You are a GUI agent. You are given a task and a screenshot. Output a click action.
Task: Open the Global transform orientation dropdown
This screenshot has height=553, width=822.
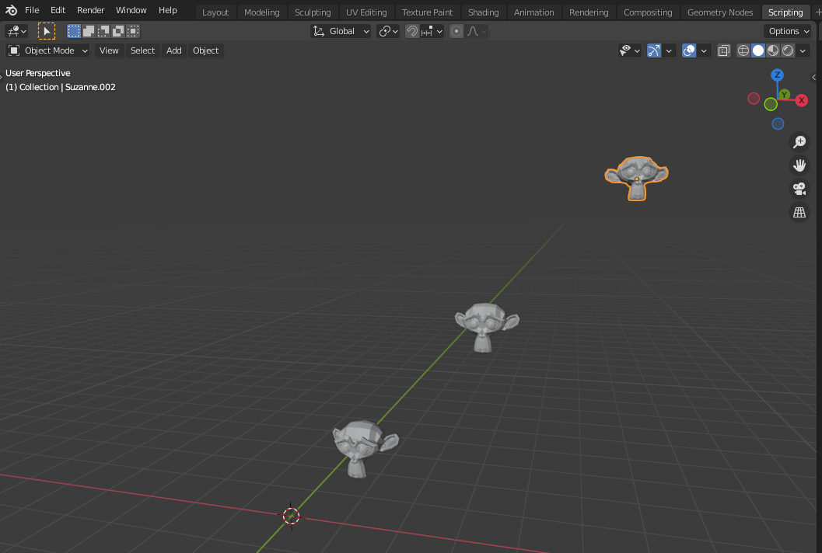[341, 31]
